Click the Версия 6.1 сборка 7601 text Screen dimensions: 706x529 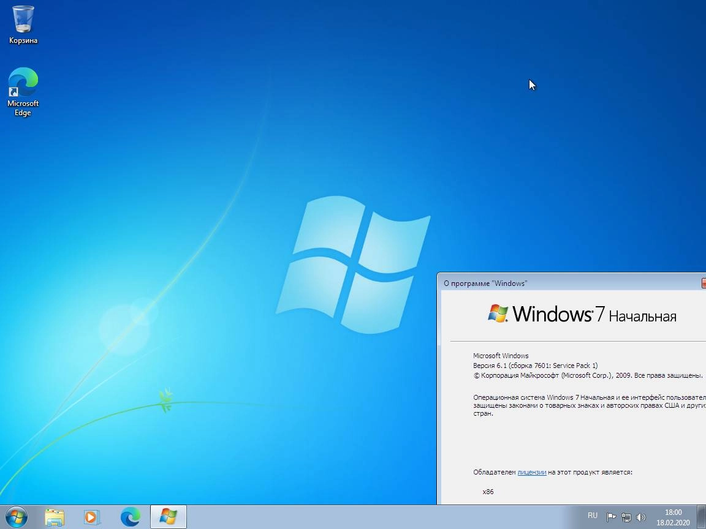click(x=536, y=366)
